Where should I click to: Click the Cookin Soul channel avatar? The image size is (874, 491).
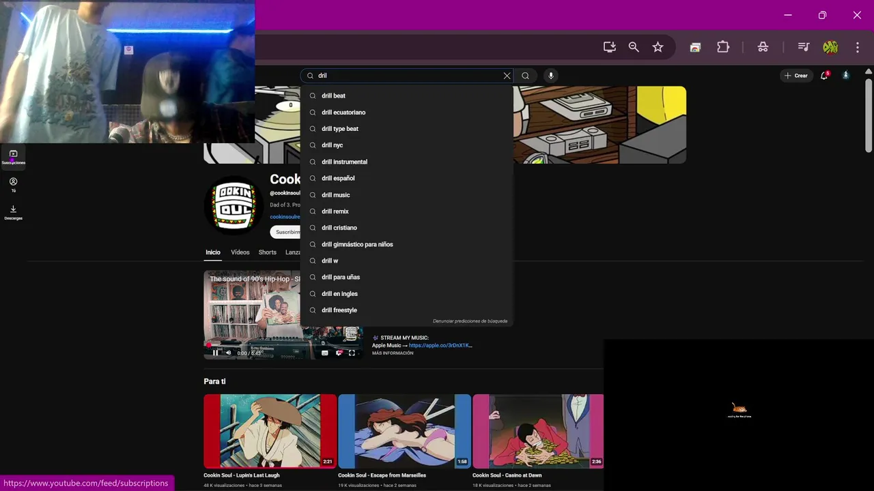pos(234,205)
